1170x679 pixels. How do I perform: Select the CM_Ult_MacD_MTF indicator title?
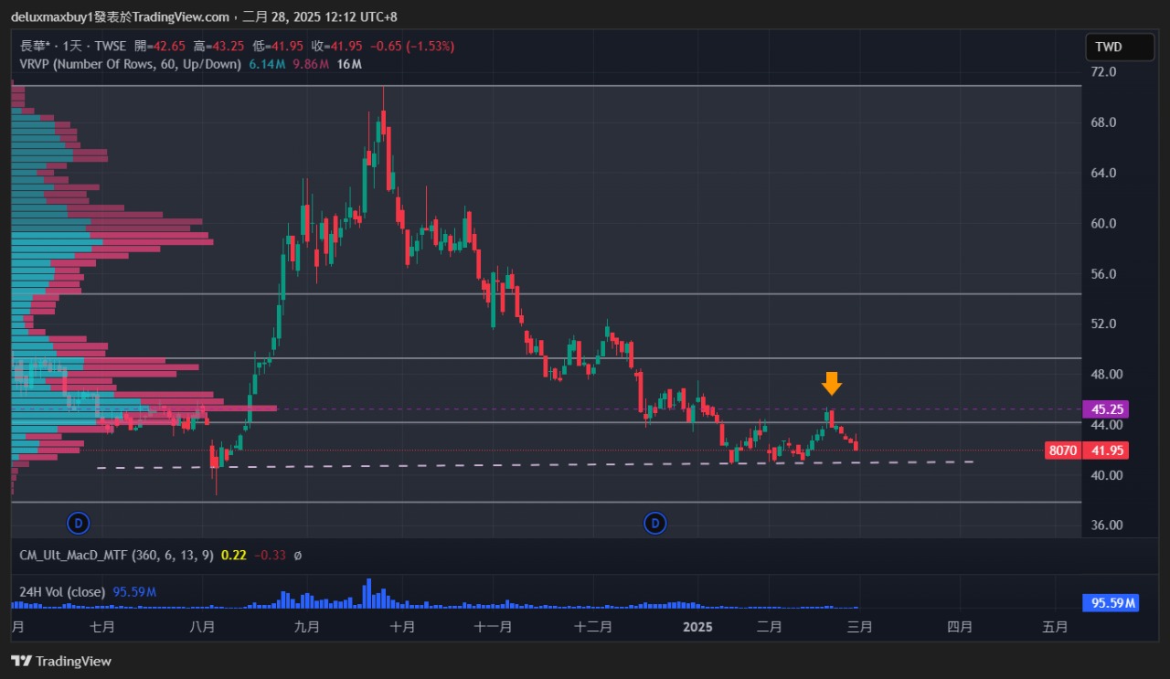pos(117,555)
